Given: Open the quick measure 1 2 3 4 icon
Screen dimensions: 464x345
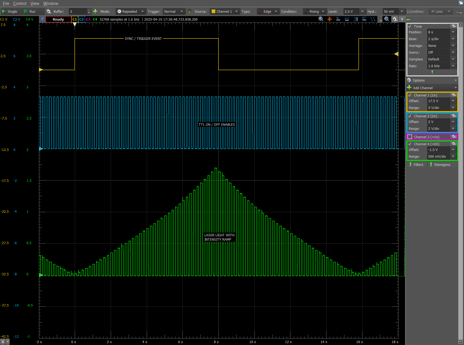Looking at the screenshot, I should point(373,19).
